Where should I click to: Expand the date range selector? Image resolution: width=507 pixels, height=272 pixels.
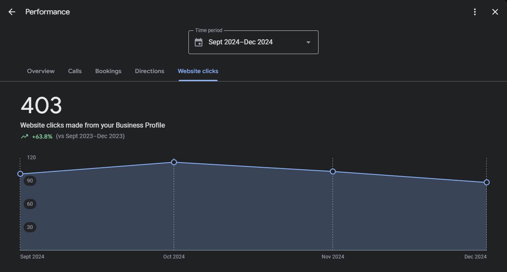click(x=253, y=42)
